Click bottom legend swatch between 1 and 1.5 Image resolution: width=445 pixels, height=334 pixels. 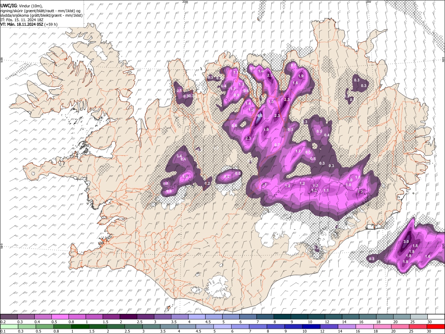pos(80,327)
